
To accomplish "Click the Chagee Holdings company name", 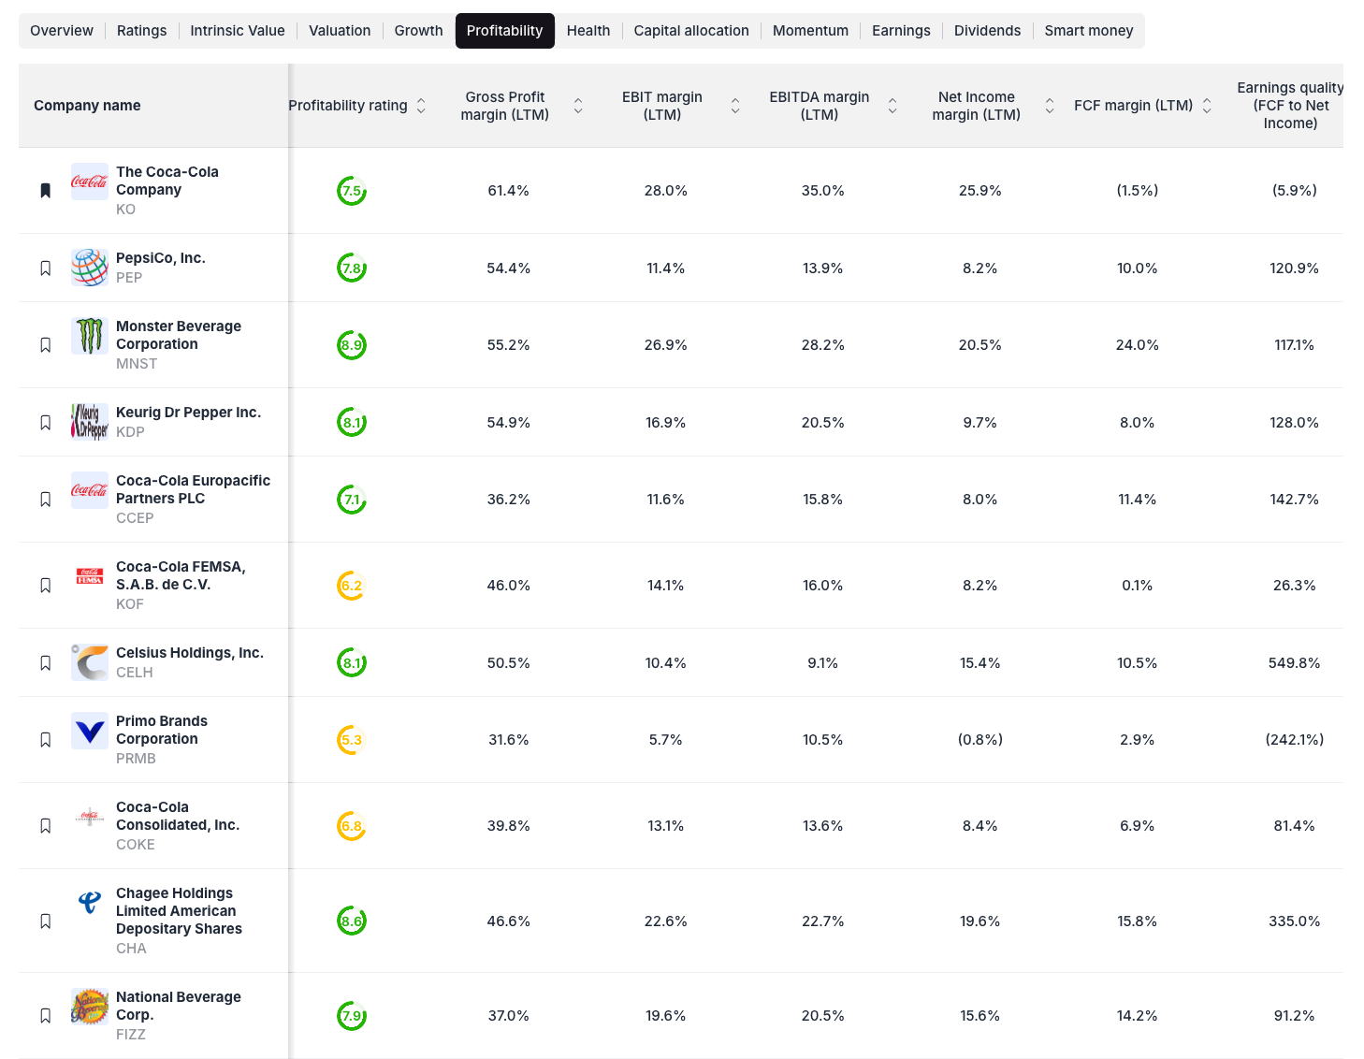I will [179, 910].
